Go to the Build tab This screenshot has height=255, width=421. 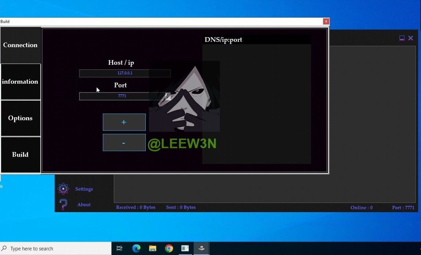tap(20, 155)
